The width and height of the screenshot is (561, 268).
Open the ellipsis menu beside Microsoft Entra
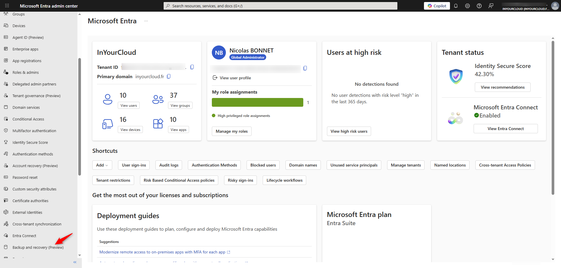pyautogui.click(x=146, y=21)
